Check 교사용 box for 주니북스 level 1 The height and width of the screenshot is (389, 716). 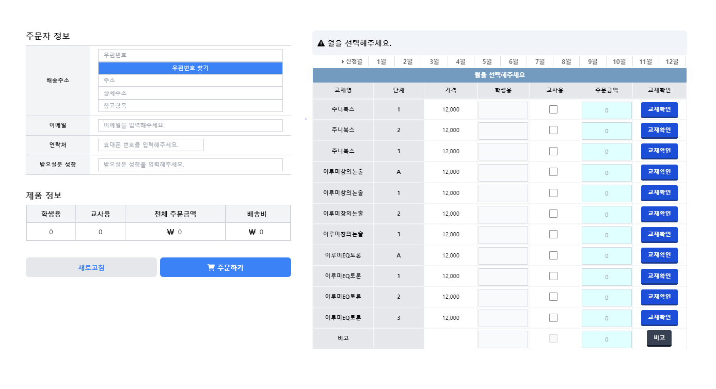click(553, 109)
